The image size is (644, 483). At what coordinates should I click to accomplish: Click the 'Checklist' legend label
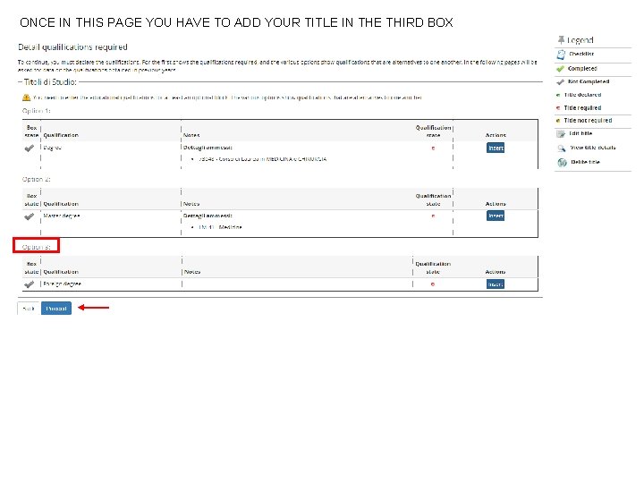[x=581, y=54]
